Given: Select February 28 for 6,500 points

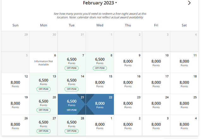Looking at the screenshot, I should pyautogui.click(x=72, y=125).
